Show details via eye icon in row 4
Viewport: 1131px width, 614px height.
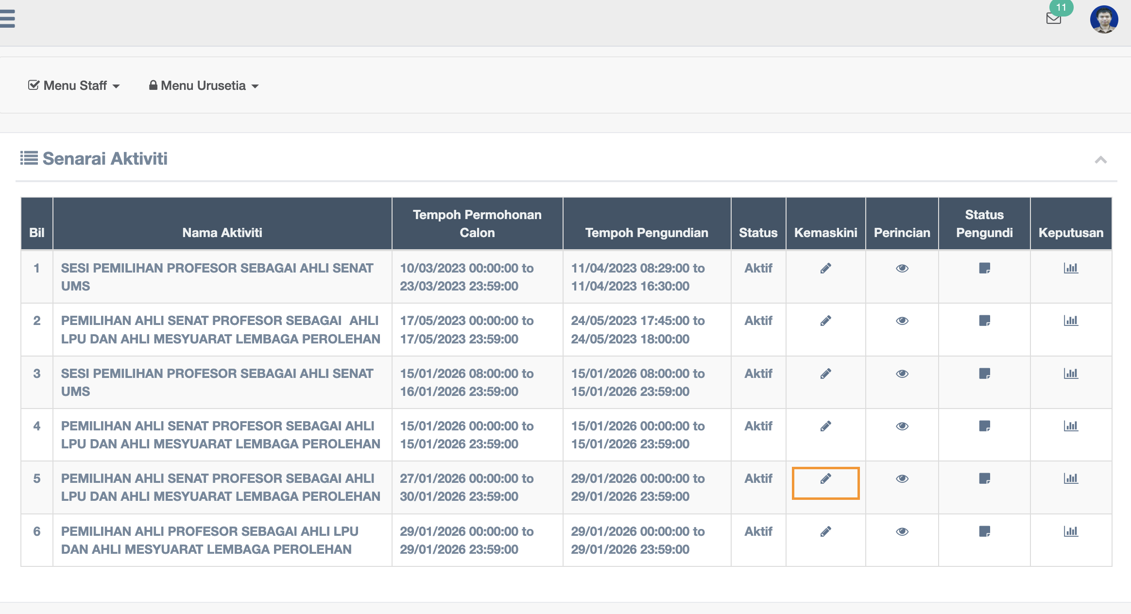(902, 426)
